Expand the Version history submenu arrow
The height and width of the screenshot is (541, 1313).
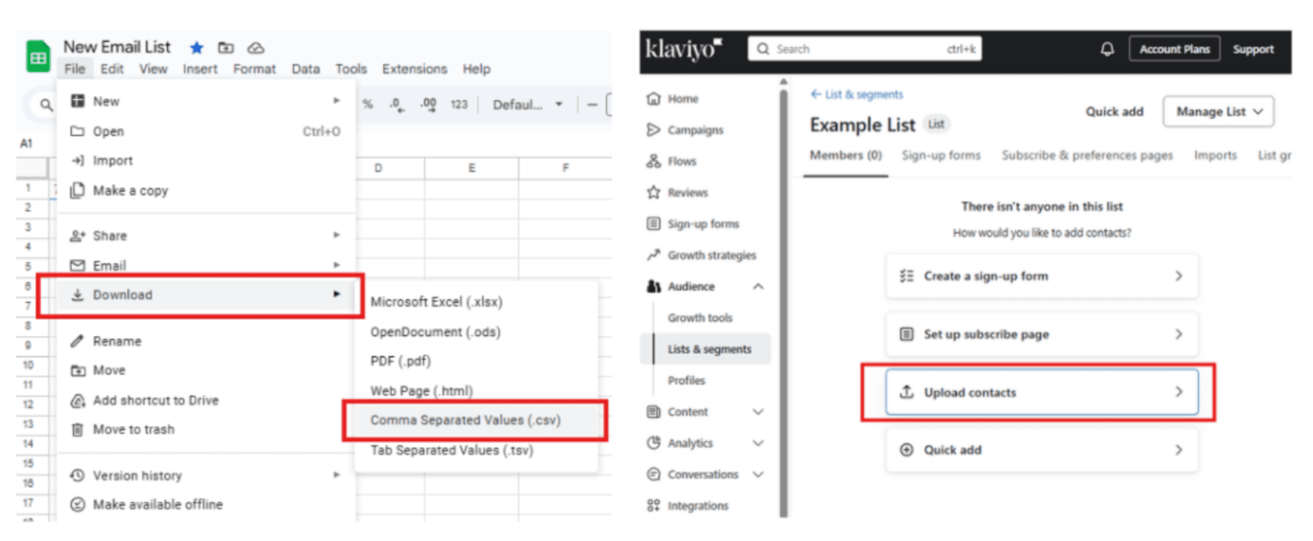coord(336,474)
